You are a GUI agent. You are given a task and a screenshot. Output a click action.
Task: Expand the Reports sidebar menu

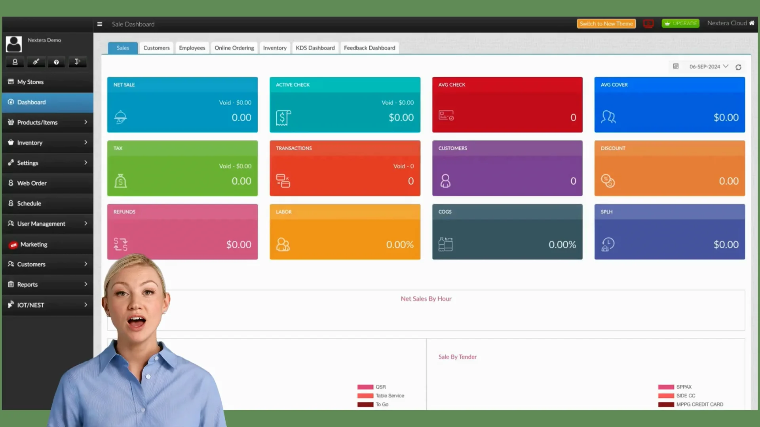(x=47, y=285)
